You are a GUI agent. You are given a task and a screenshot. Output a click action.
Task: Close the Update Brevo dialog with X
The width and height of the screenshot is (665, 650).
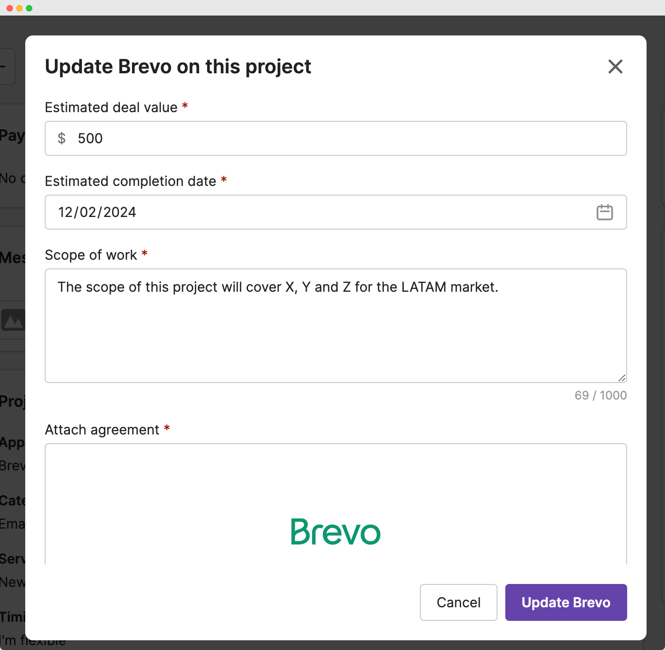[615, 67]
